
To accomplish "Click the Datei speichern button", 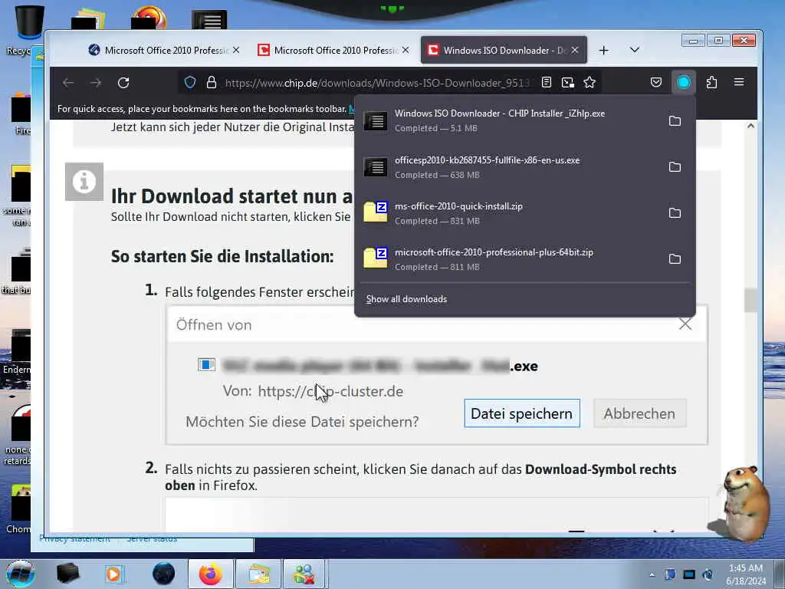I will point(521,413).
